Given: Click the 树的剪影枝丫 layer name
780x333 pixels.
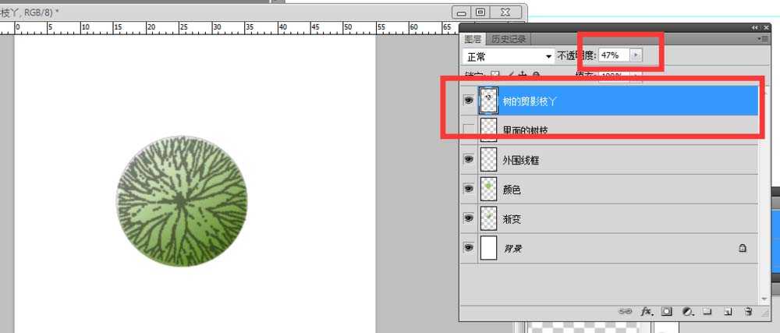Looking at the screenshot, I should coord(529,101).
